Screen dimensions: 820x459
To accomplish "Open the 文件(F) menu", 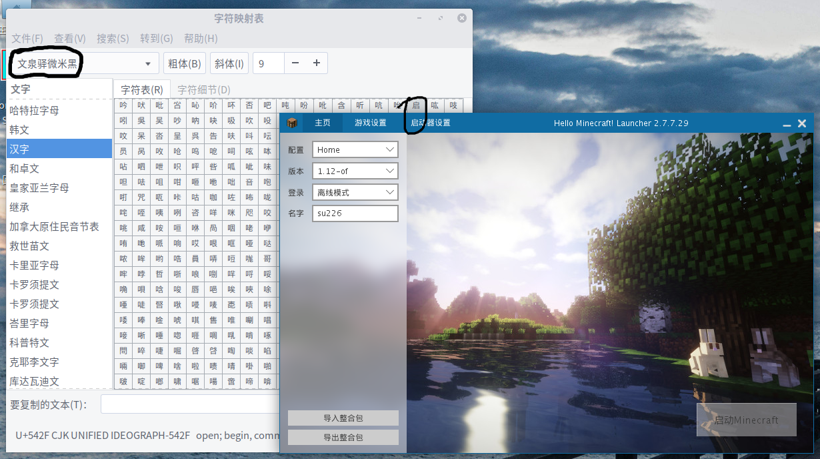I will [x=27, y=38].
